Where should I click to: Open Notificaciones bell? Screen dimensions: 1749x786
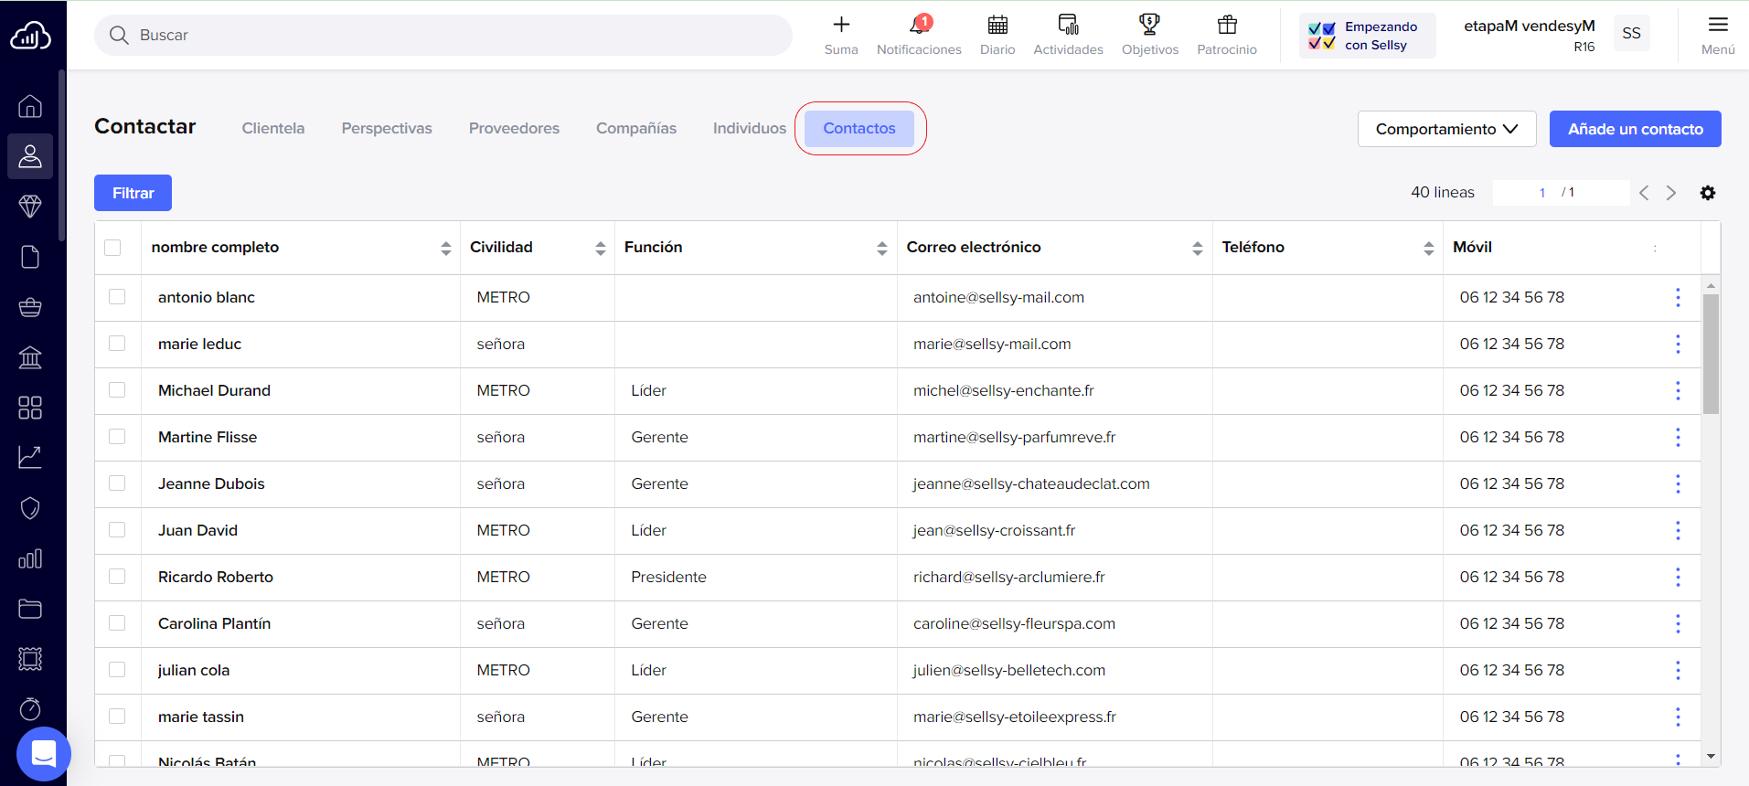(919, 35)
